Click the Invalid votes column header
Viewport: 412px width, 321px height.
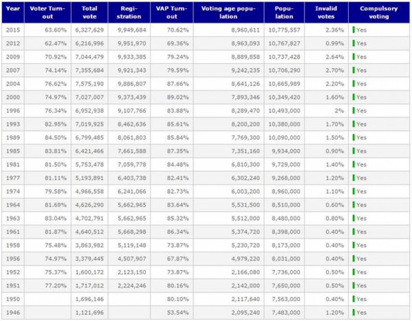[x=326, y=12]
